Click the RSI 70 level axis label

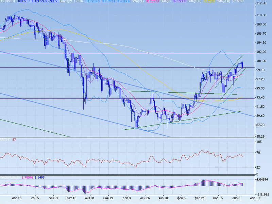(x=258, y=153)
